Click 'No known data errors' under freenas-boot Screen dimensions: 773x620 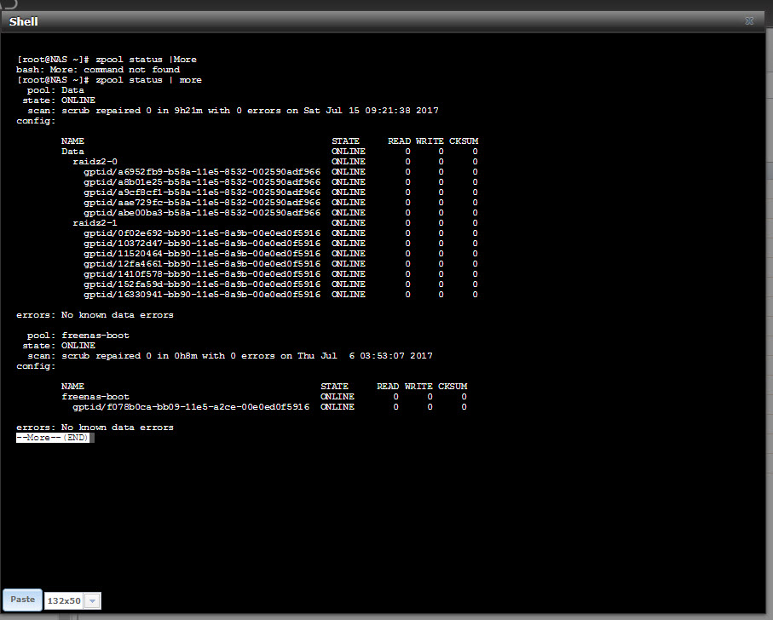pos(118,428)
